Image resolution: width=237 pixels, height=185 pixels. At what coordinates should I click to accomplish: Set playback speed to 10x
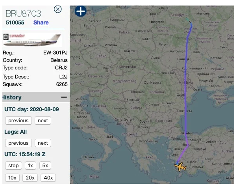(x=12, y=178)
